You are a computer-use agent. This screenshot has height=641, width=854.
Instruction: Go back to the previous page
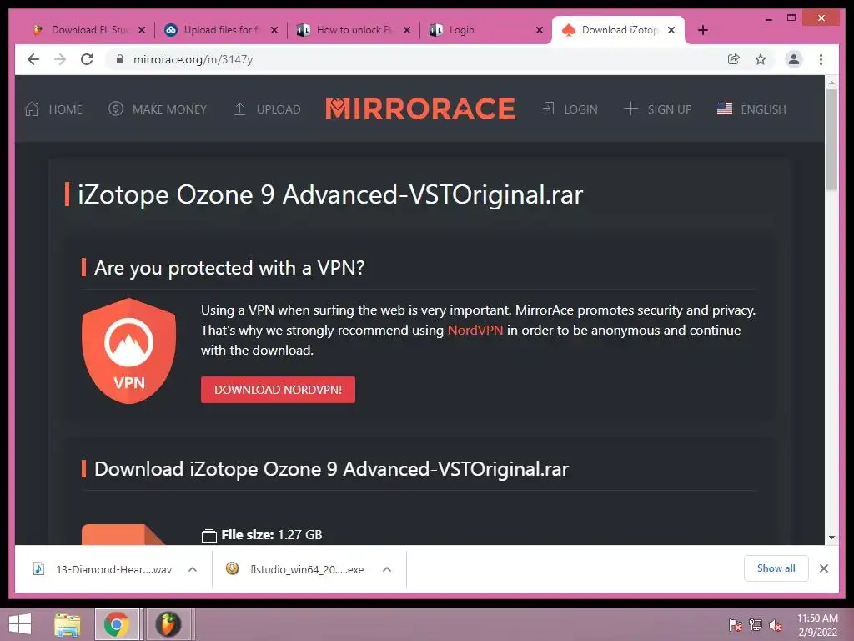point(33,59)
